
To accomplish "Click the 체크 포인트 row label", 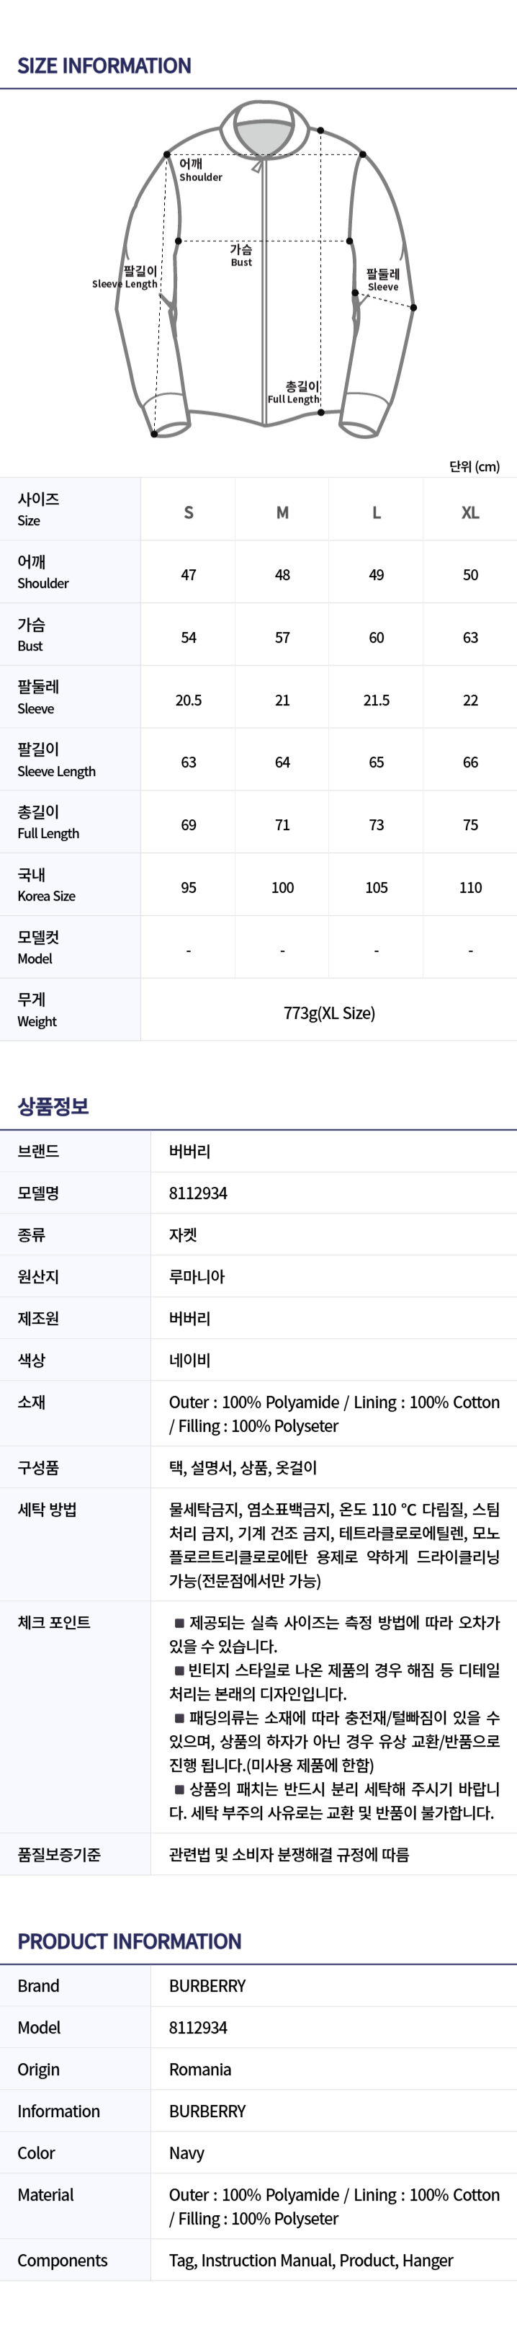I will click(53, 1622).
